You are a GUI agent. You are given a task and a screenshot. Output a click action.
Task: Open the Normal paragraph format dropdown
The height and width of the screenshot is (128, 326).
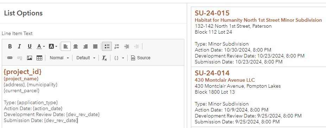(x=59, y=58)
